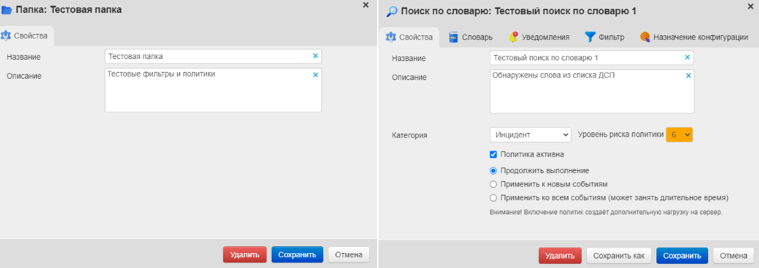Click description area with Тестовые фильтры и политики
This screenshot has height=268, width=759.
pos(213,90)
